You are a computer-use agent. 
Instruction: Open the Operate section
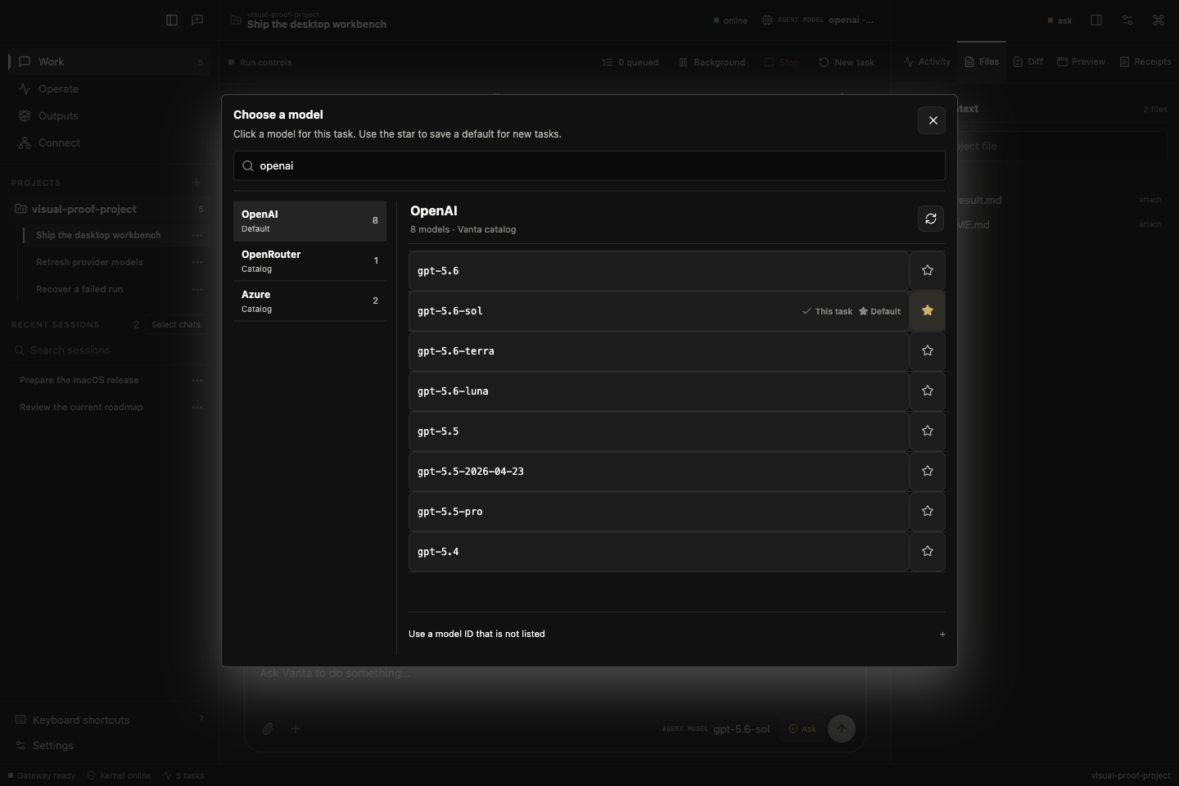point(109,88)
